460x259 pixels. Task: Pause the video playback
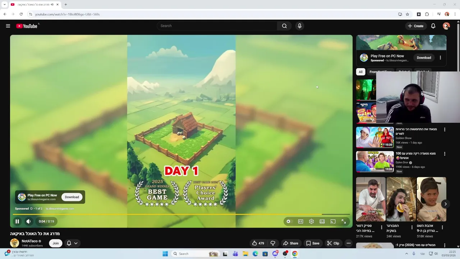(17, 221)
